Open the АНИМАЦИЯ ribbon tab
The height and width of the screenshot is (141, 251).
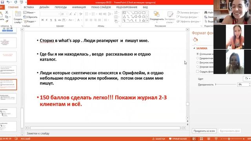pyautogui.click(x=79, y=7)
